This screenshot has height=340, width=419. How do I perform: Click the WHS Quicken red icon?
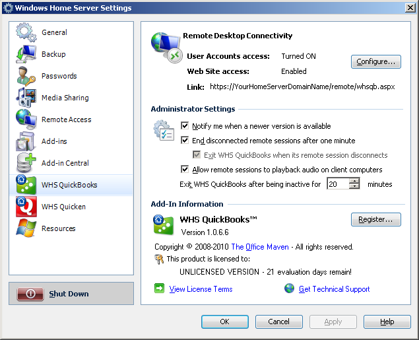pyautogui.click(x=26, y=207)
